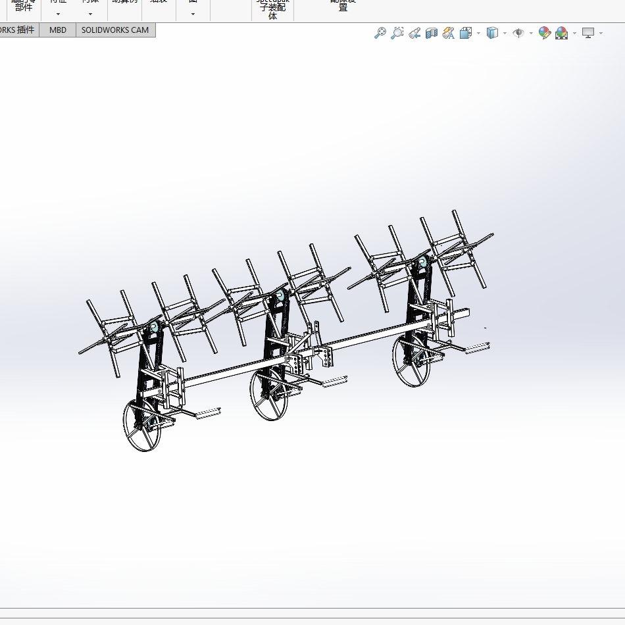Viewport: 625px width, 625px height.
Task: Click the View Settings monitor icon
Action: (x=588, y=33)
